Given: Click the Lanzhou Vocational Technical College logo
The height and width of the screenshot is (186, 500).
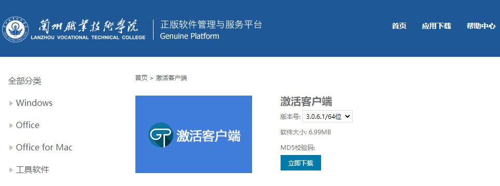Looking at the screenshot, I should pos(74,30).
